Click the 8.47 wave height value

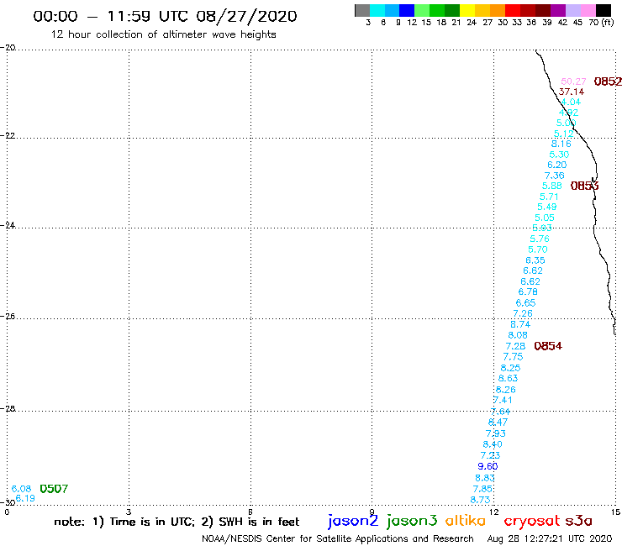pos(498,422)
